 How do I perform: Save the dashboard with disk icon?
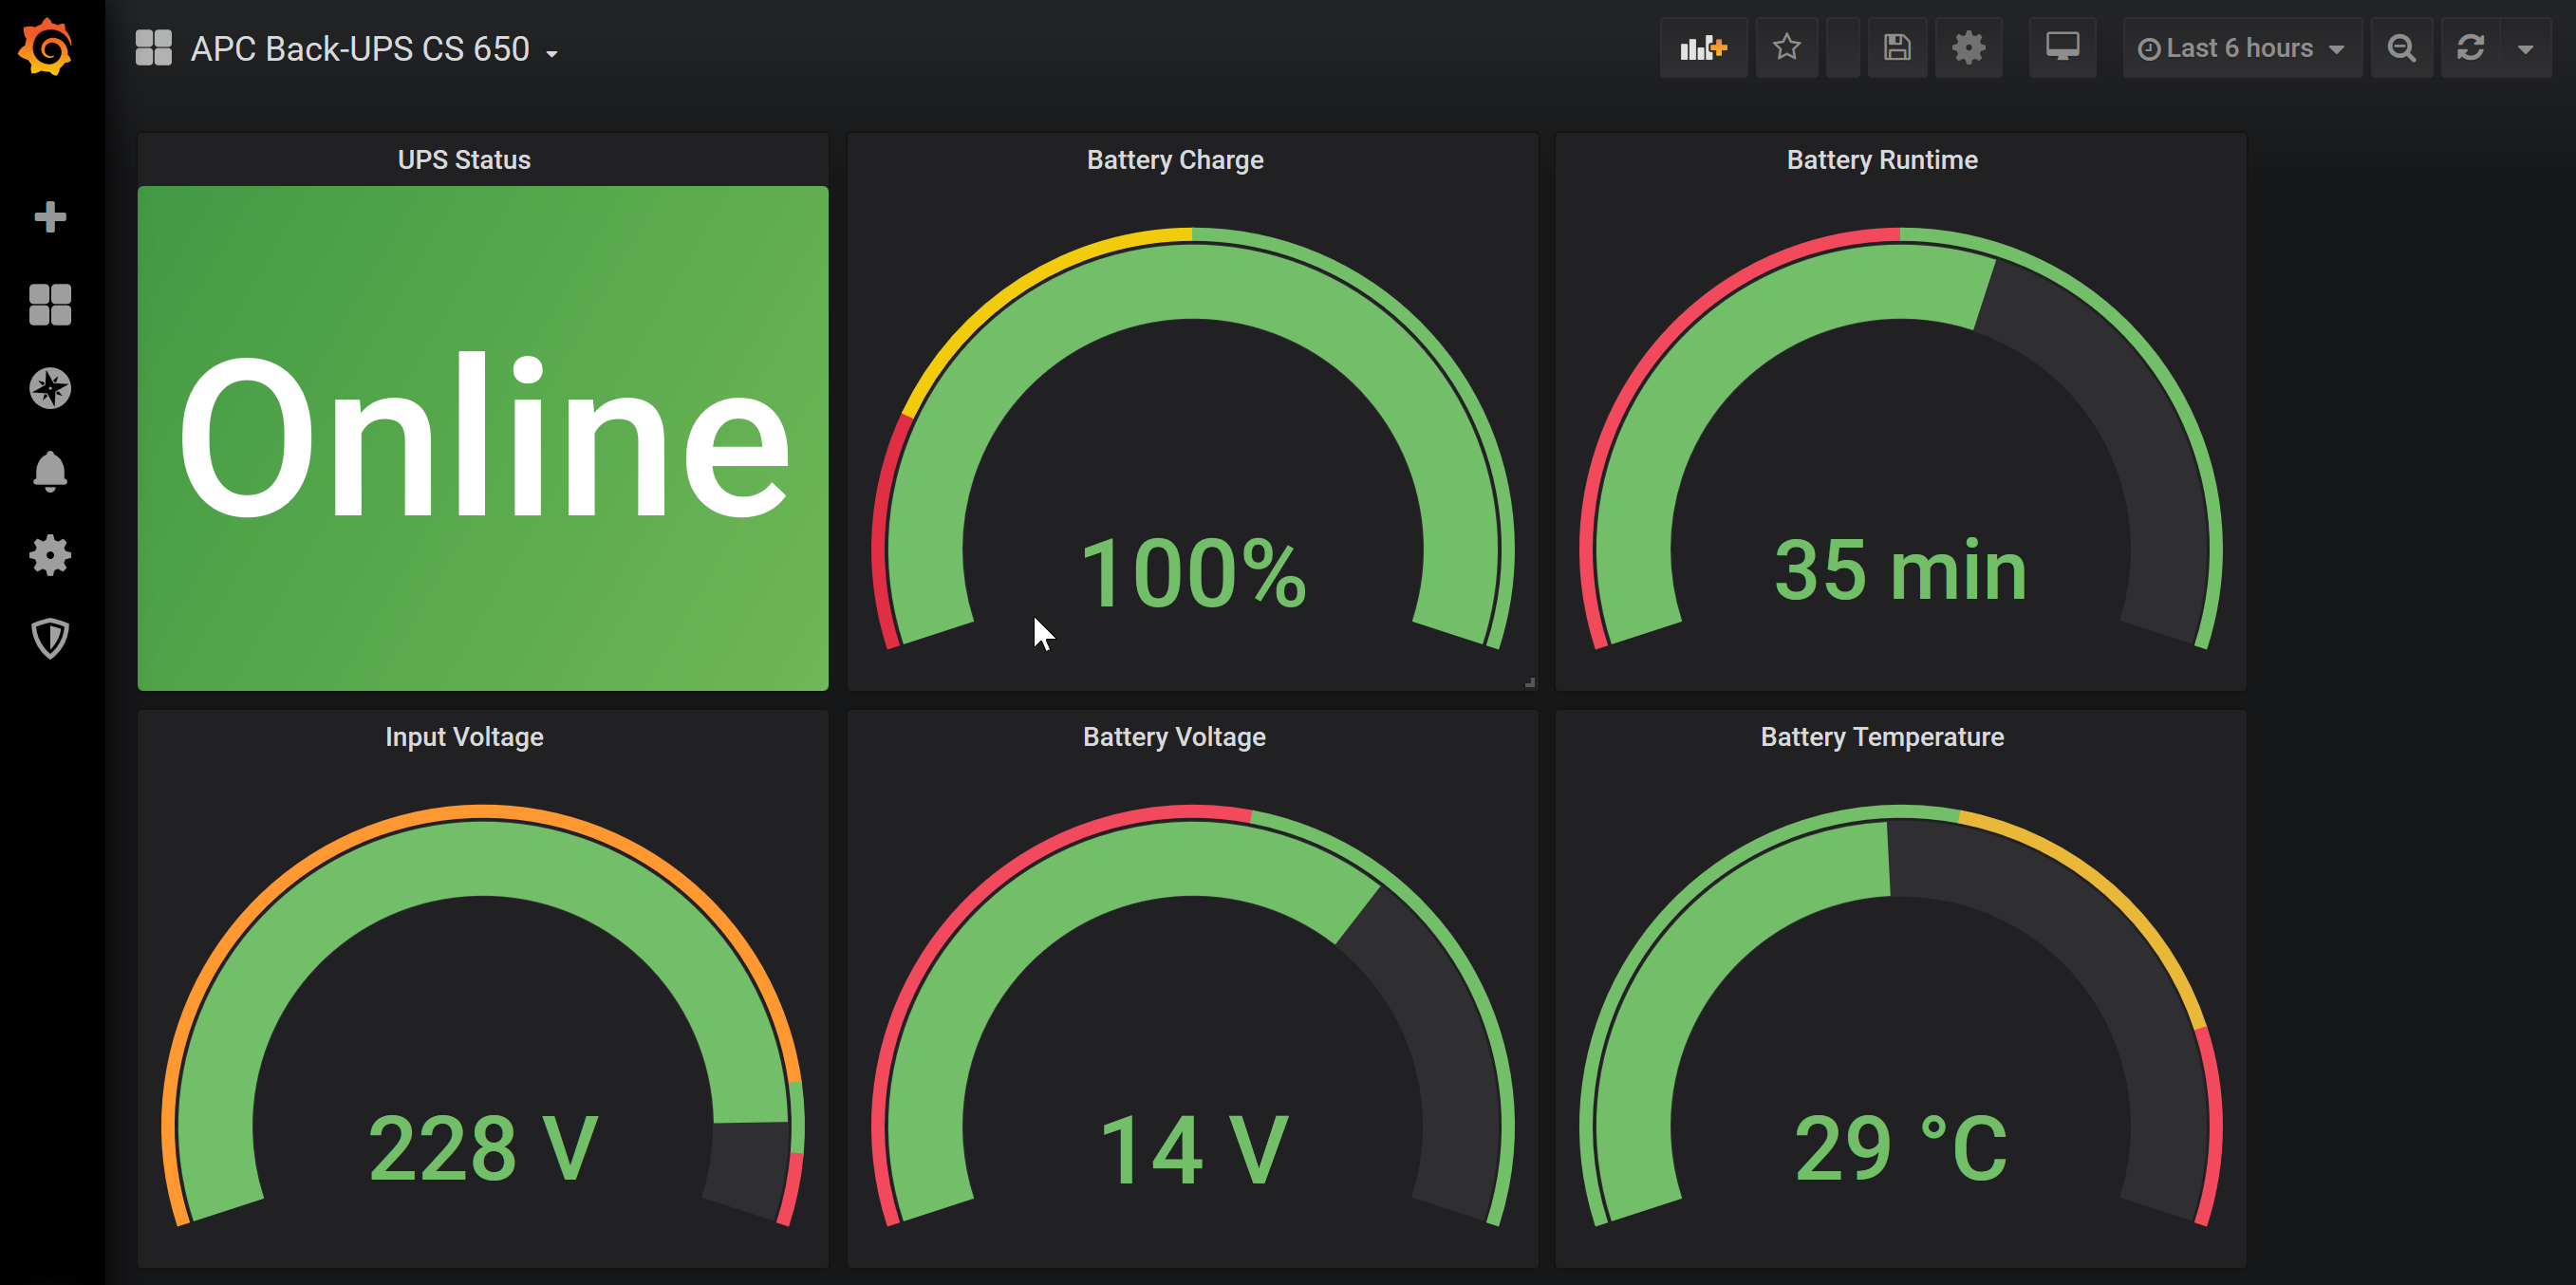1897,48
